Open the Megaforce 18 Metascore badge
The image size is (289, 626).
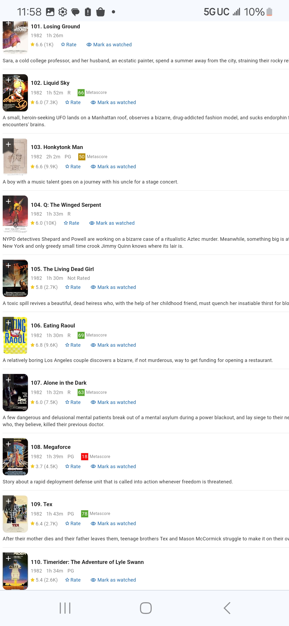tap(96, 457)
